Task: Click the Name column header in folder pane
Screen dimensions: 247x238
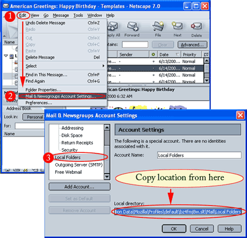Action: click(10, 42)
